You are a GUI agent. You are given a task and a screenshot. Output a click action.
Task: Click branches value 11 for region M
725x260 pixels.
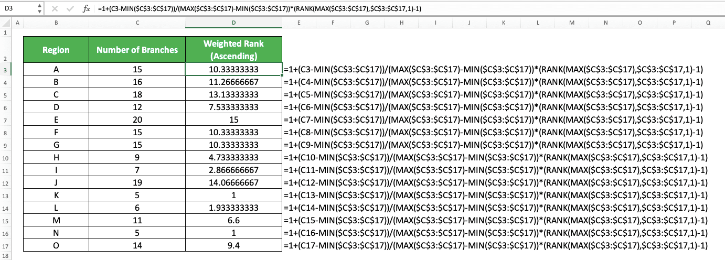(x=137, y=220)
